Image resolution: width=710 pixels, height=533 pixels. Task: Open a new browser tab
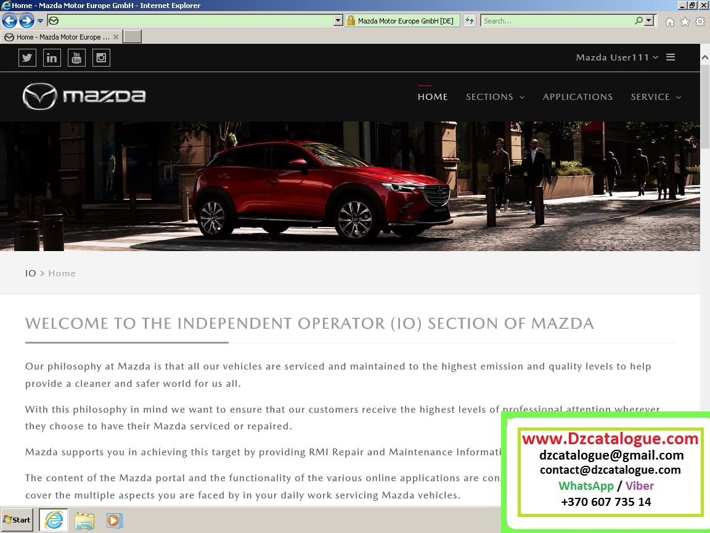coord(133,37)
